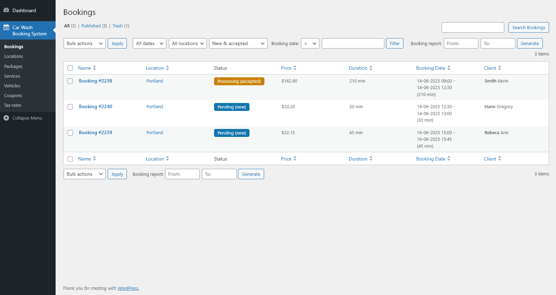556x295 pixels.
Task: Click the Collapse Menu arrow icon
Action: point(6,118)
